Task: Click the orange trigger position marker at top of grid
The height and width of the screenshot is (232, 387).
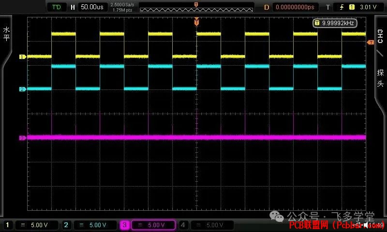Action: click(x=196, y=22)
